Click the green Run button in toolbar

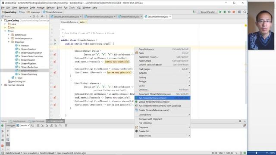(x=220, y=12)
